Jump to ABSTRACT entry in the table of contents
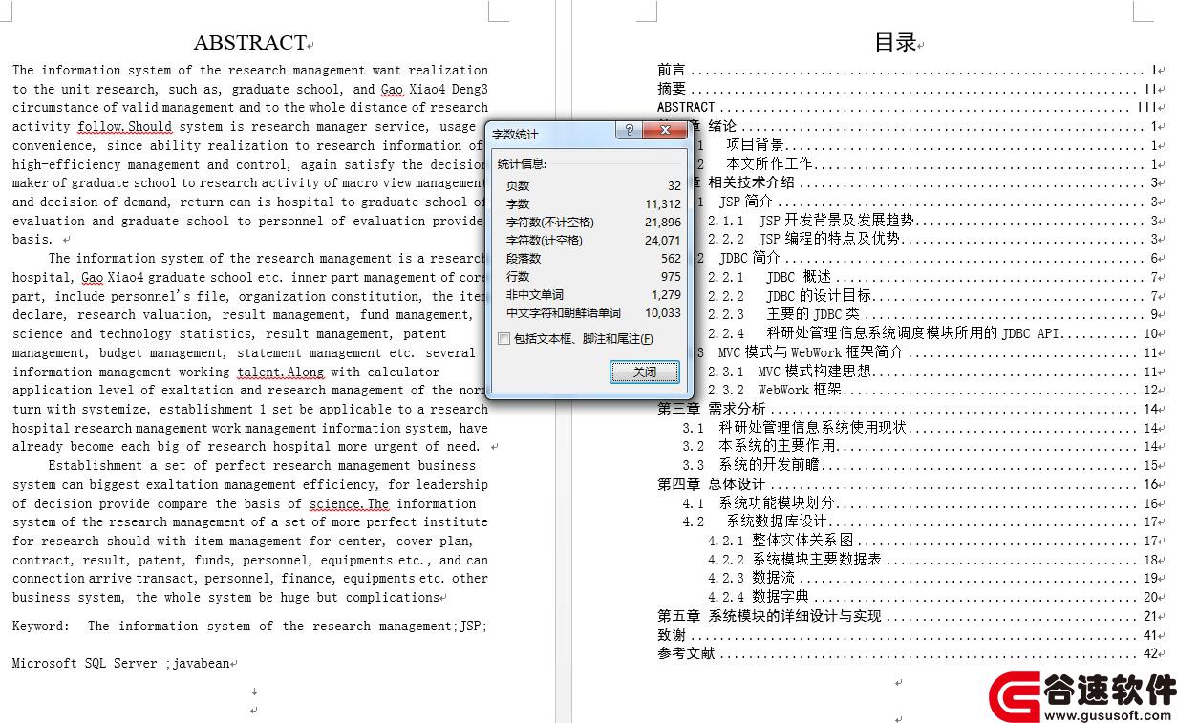The image size is (1177, 723). 908,107
